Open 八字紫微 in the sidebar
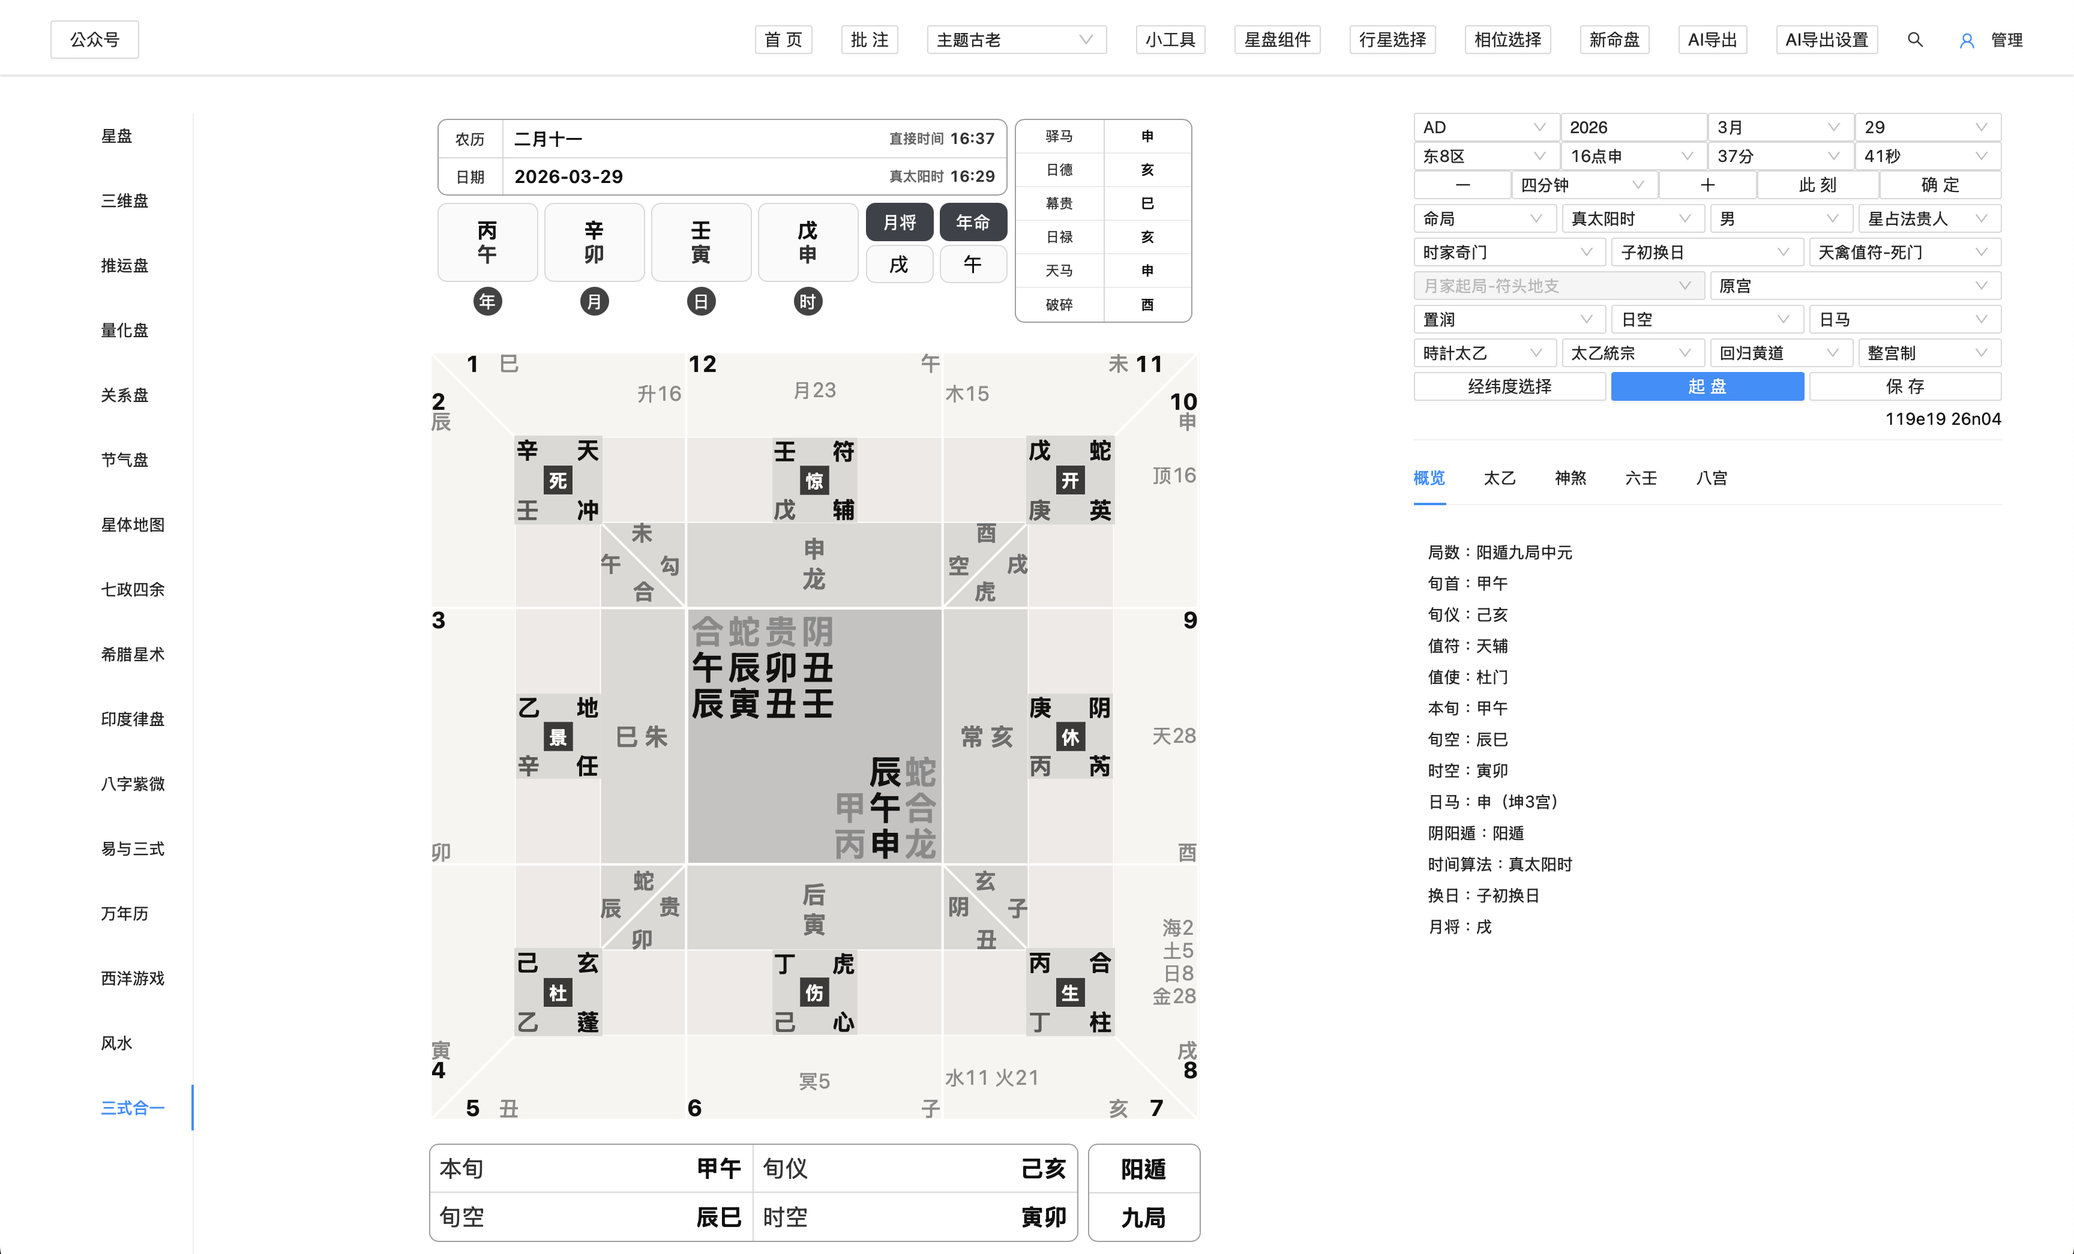 point(132,784)
